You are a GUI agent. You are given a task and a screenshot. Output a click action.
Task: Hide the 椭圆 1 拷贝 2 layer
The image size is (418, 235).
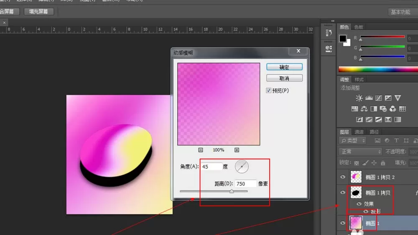343,177
